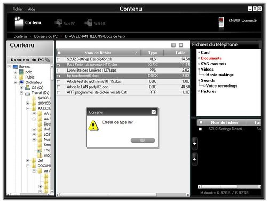Click the polo user folder icon

pyautogui.click(x=21, y=72)
